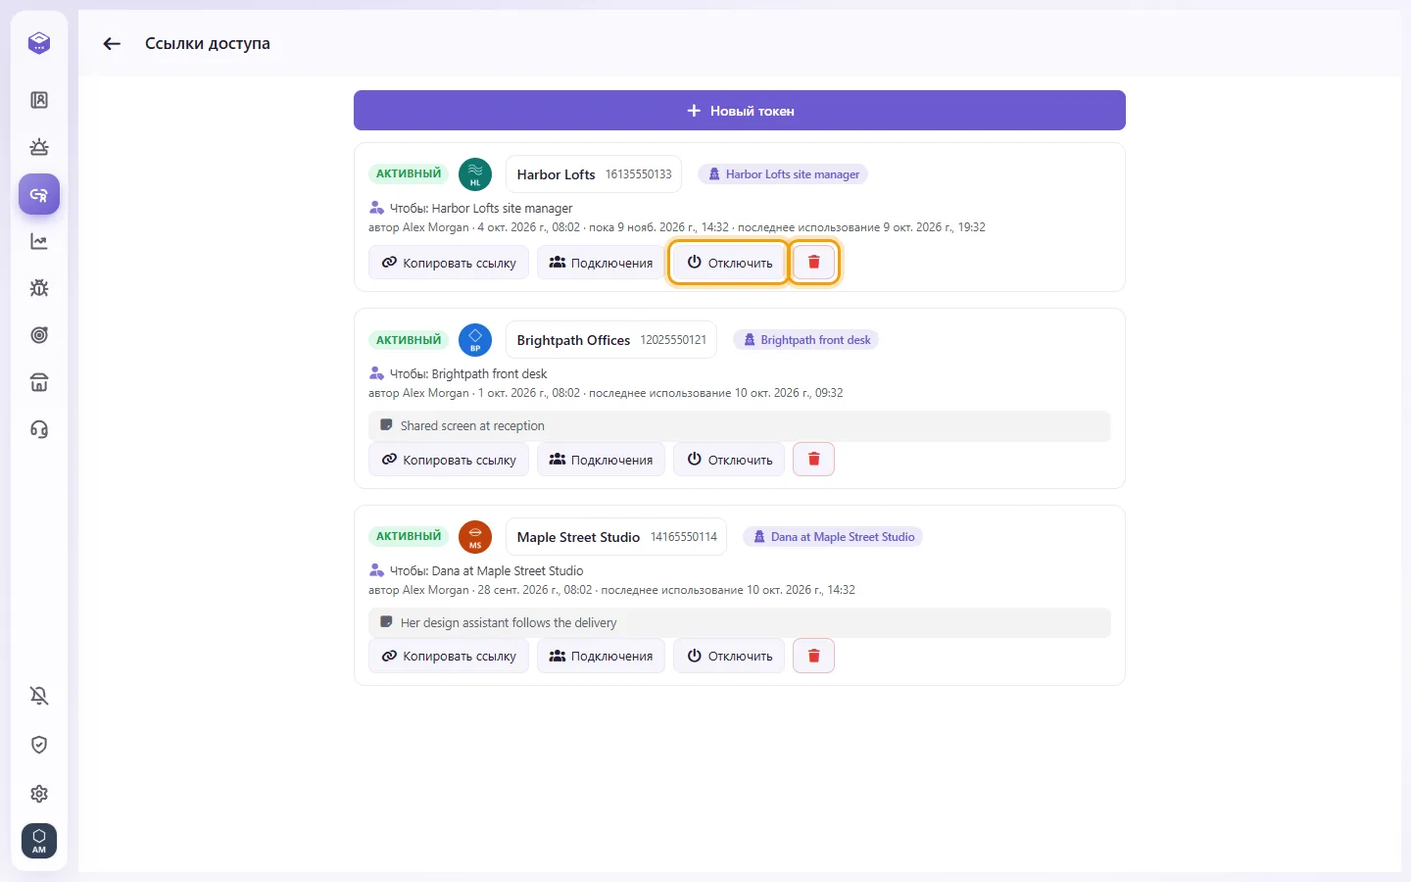Open the target sidebar icon
The height and width of the screenshot is (882, 1411).
[39, 335]
